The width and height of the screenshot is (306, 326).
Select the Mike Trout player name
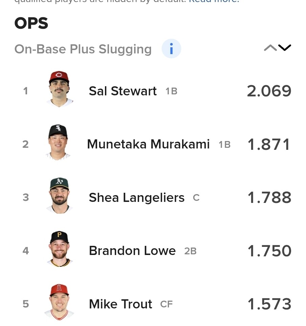point(121,304)
